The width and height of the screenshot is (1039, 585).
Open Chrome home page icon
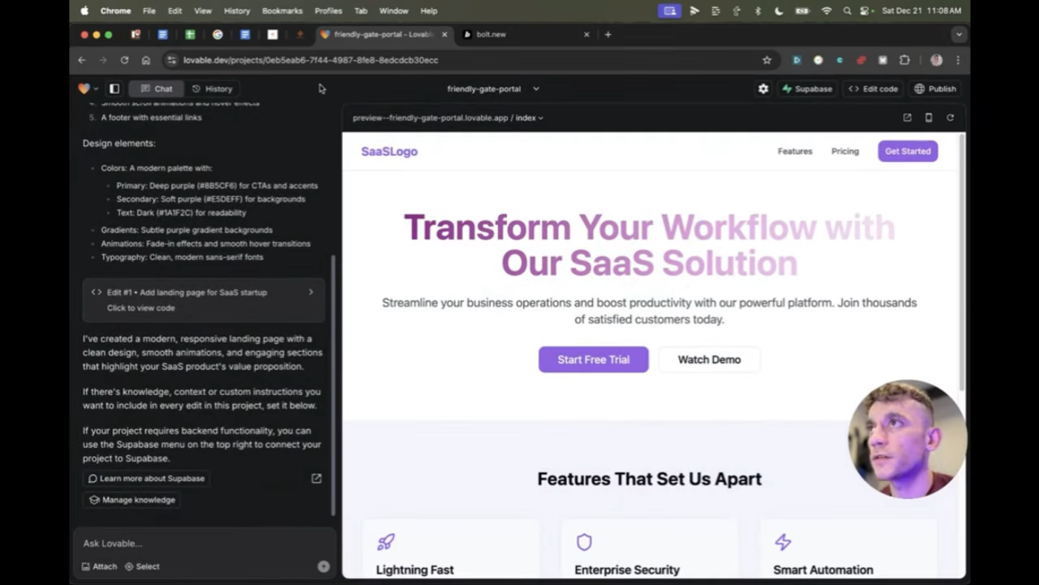point(146,60)
